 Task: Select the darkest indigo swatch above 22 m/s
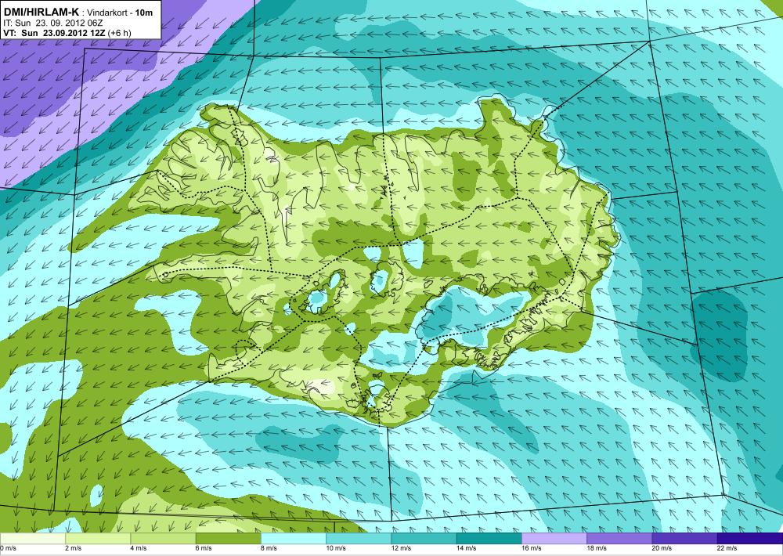click(750, 539)
